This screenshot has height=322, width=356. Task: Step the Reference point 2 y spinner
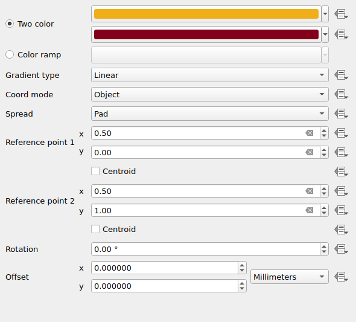(x=324, y=210)
